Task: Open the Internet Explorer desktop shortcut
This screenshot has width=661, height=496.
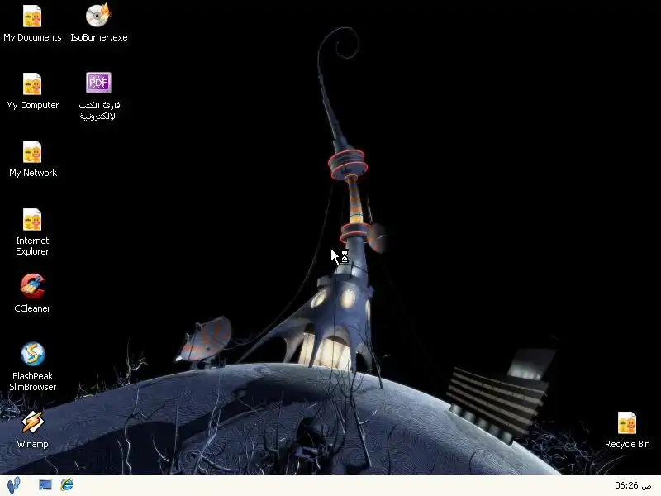Action: tap(32, 219)
